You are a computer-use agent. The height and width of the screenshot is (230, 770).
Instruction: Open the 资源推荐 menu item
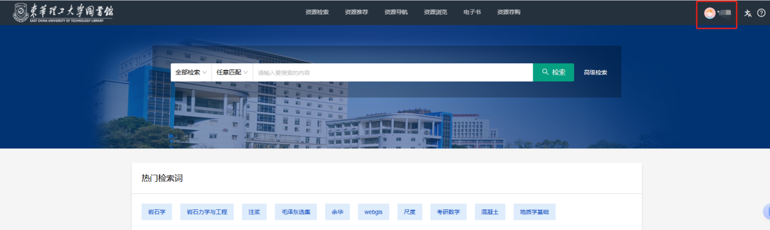tap(356, 12)
